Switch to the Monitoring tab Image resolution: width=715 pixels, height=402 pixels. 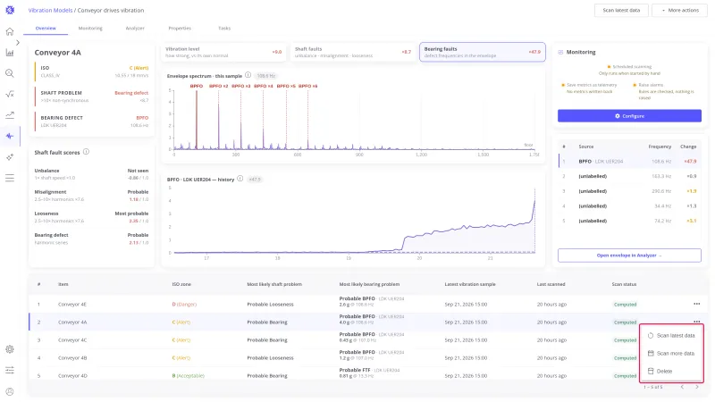coord(90,29)
